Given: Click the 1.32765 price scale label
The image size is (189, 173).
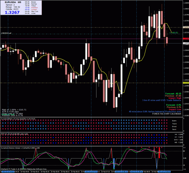Looking at the screenshot, I should pos(186,21).
